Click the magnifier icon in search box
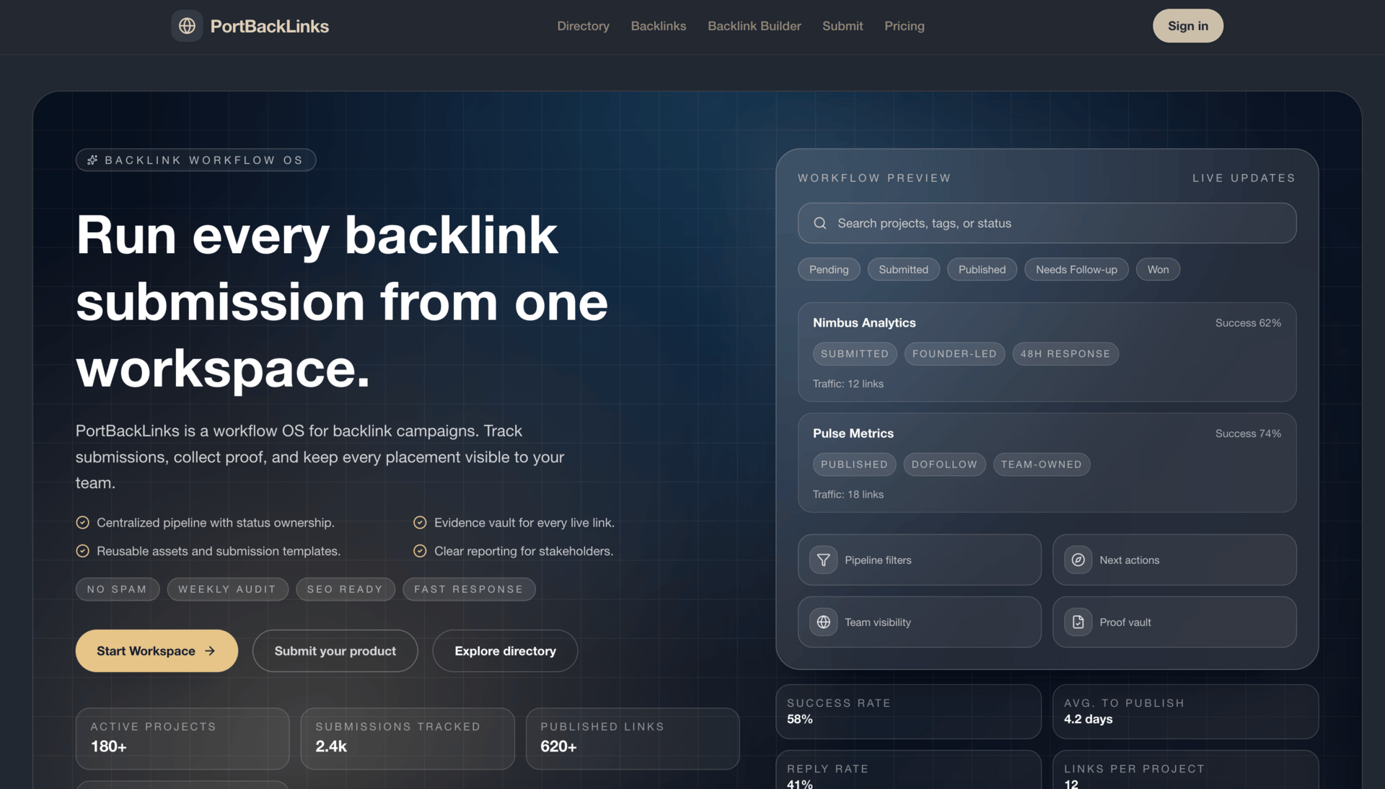 820,224
